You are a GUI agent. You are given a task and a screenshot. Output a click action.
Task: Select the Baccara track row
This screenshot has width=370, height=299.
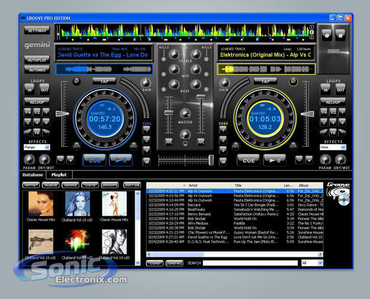235,205
